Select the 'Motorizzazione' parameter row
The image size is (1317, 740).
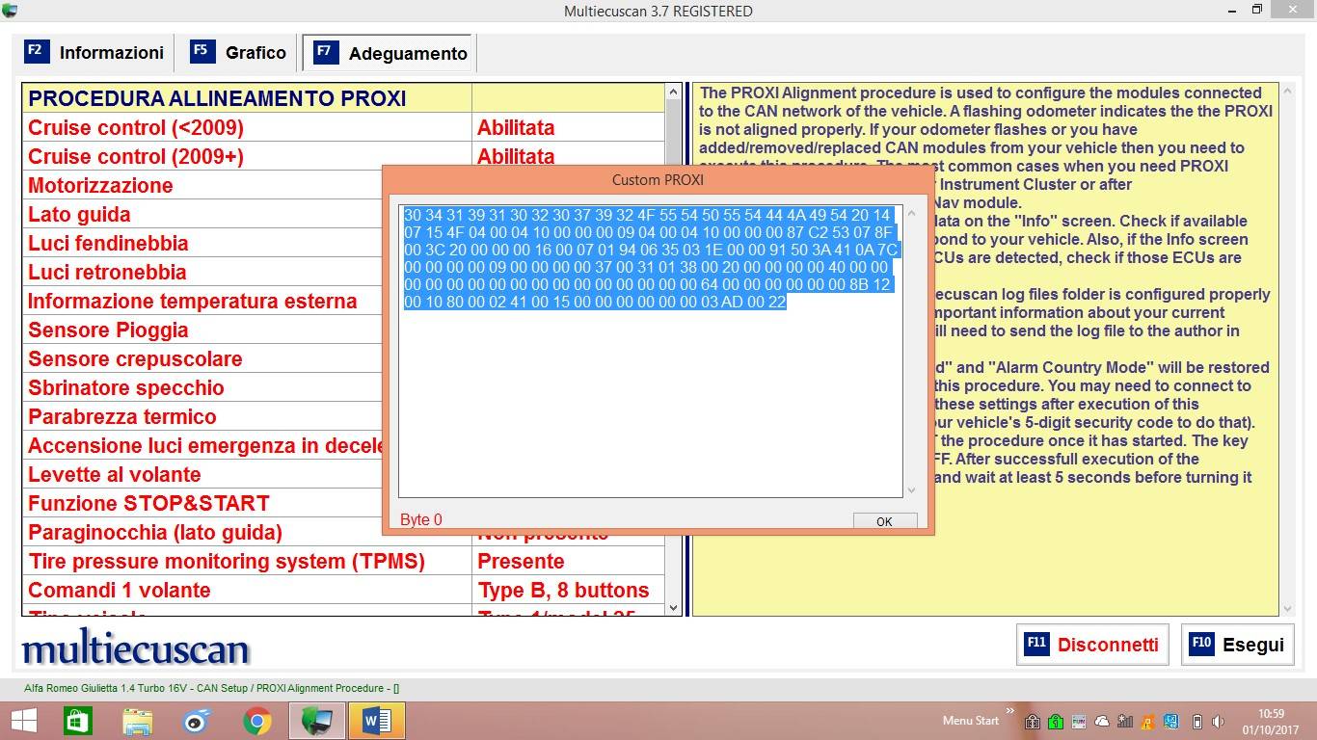click(x=202, y=186)
